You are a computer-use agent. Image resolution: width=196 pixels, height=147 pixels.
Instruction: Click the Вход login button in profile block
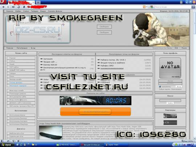pyautogui.click(x=179, y=86)
